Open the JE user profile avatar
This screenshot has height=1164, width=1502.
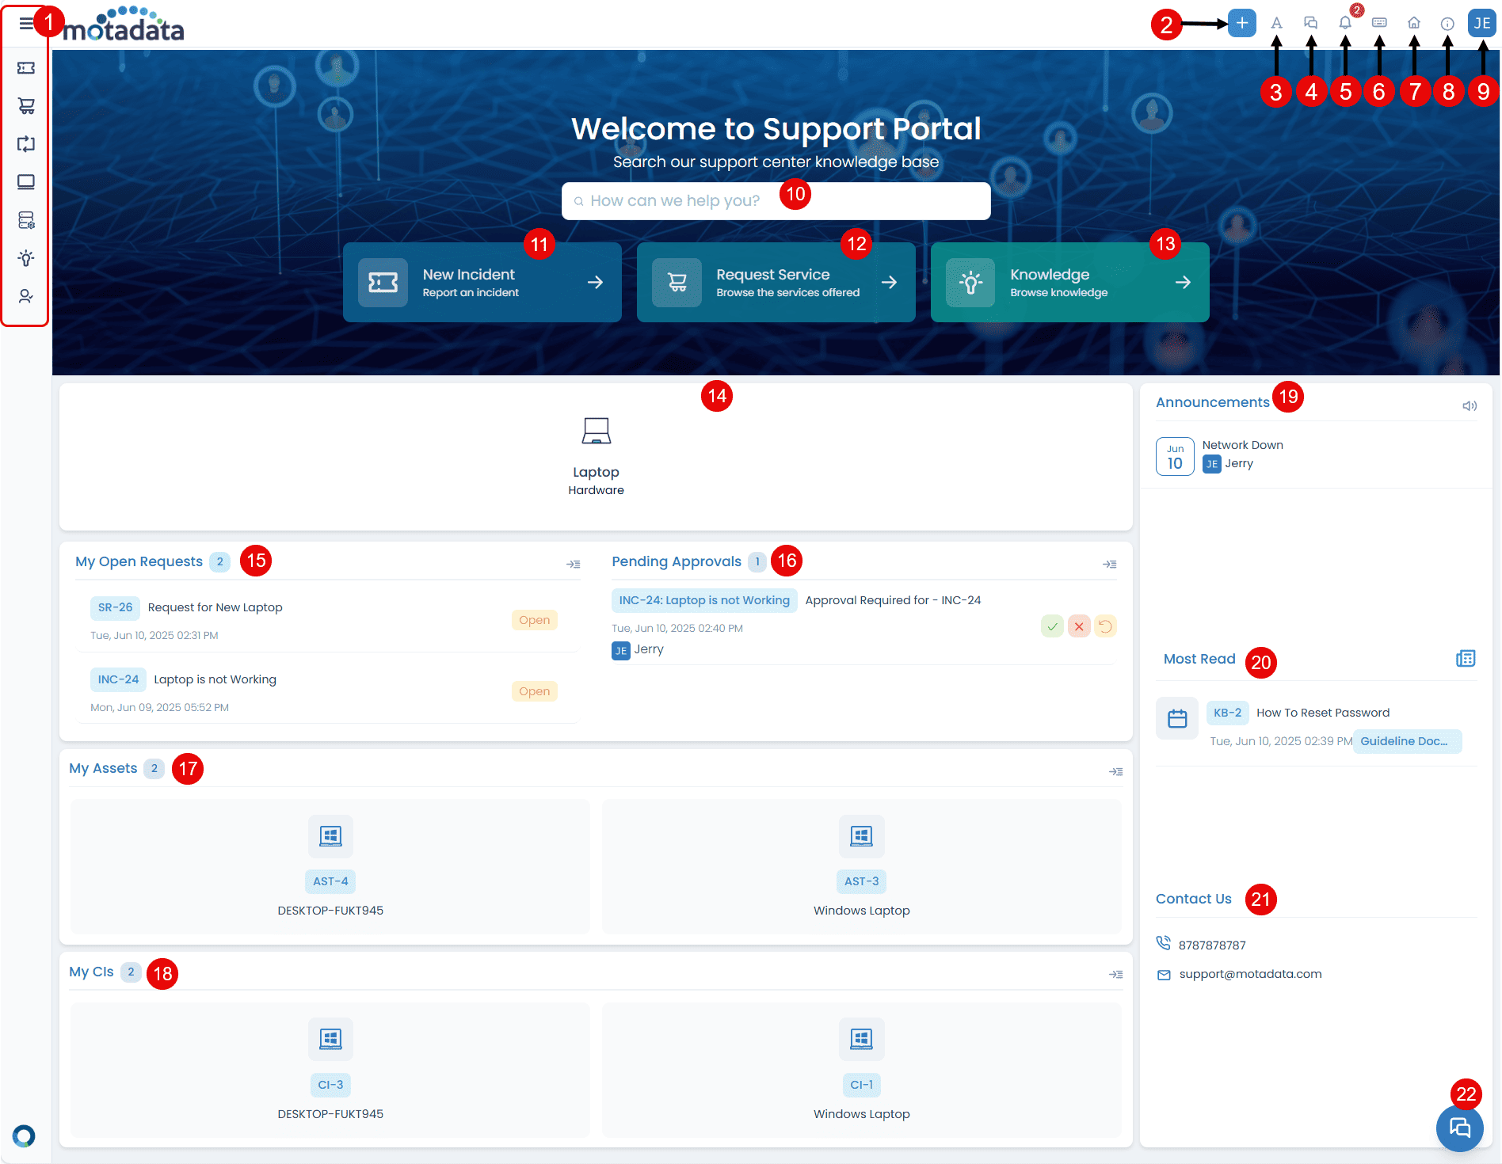(x=1481, y=23)
